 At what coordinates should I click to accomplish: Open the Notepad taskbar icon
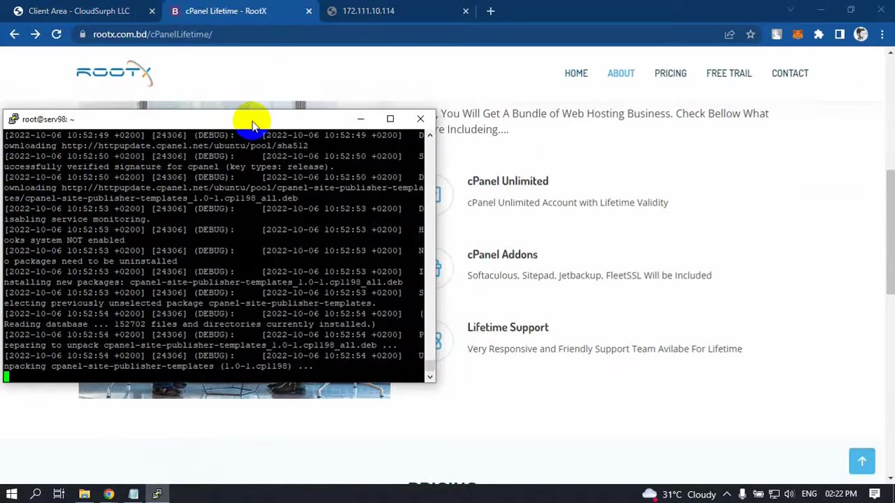pos(133,494)
